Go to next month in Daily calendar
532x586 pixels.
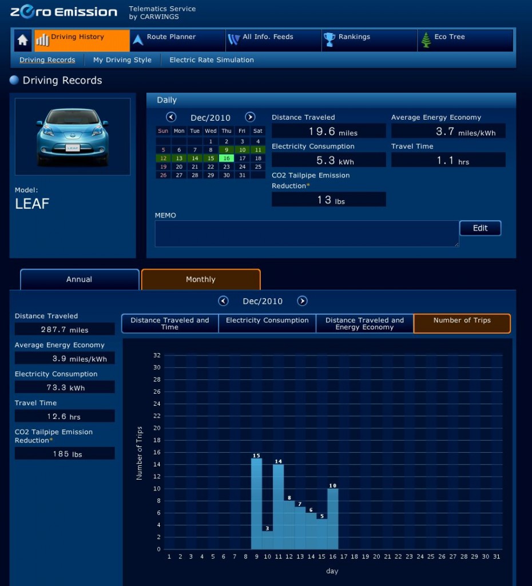pyautogui.click(x=250, y=117)
